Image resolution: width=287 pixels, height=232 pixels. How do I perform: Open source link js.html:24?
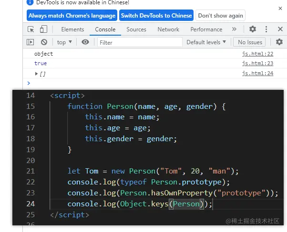[257, 73]
